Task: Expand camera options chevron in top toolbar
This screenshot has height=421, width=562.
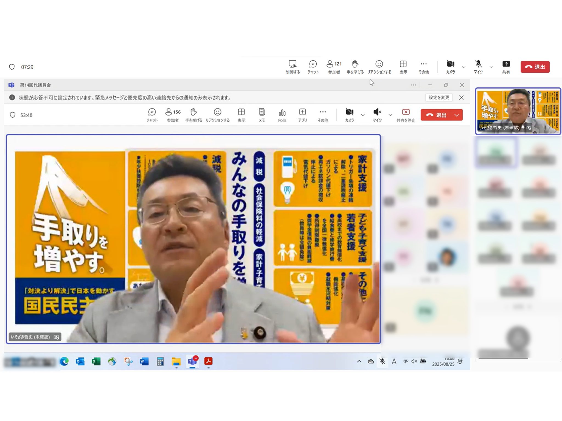Action: pos(463,67)
